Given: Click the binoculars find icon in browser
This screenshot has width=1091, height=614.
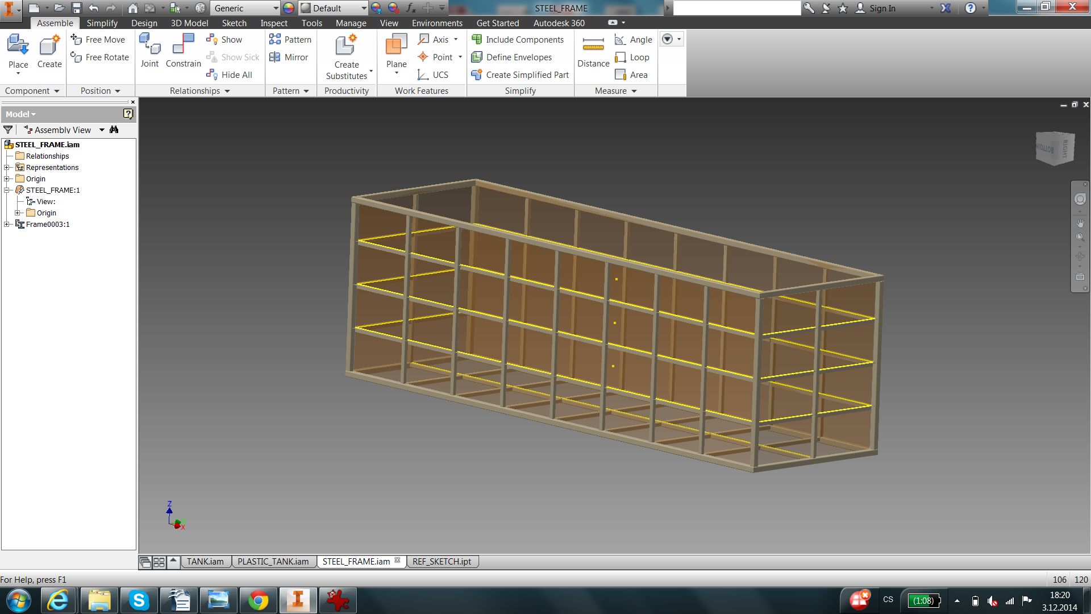Looking at the screenshot, I should pyautogui.click(x=114, y=130).
